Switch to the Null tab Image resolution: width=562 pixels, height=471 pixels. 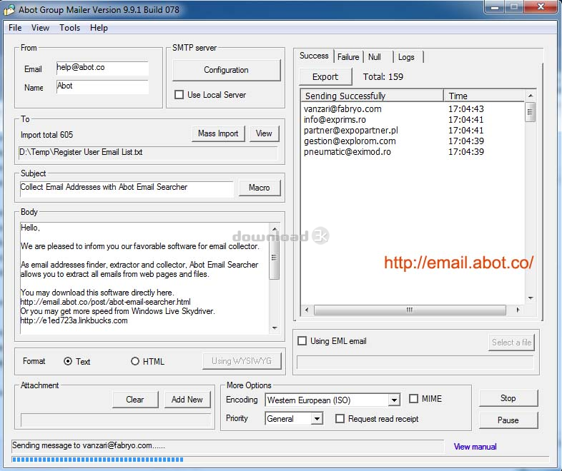[x=375, y=57]
